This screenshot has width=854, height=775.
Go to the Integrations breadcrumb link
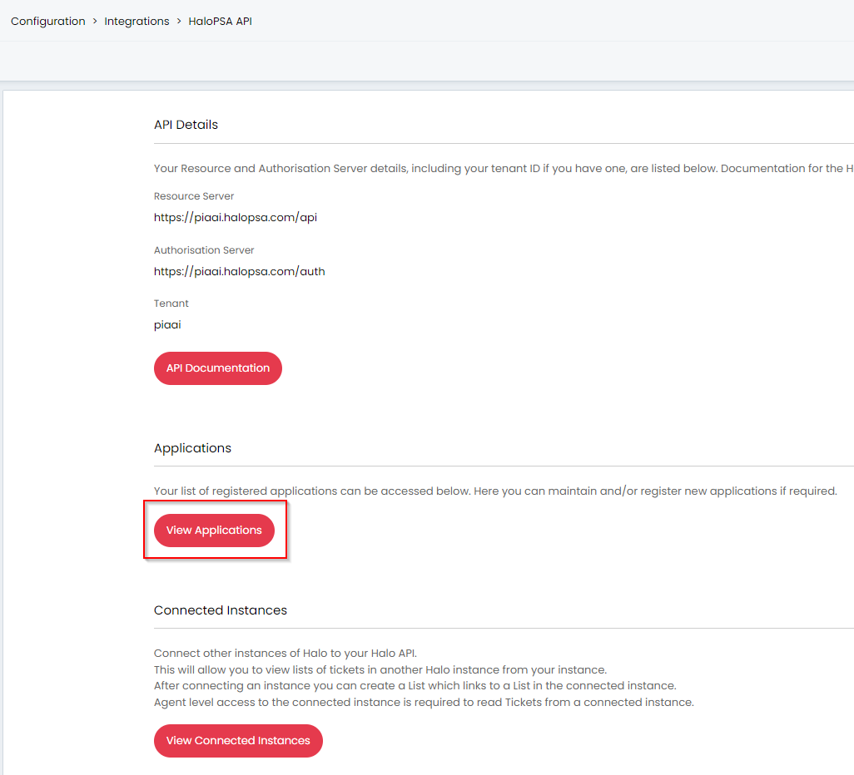pyautogui.click(x=137, y=22)
